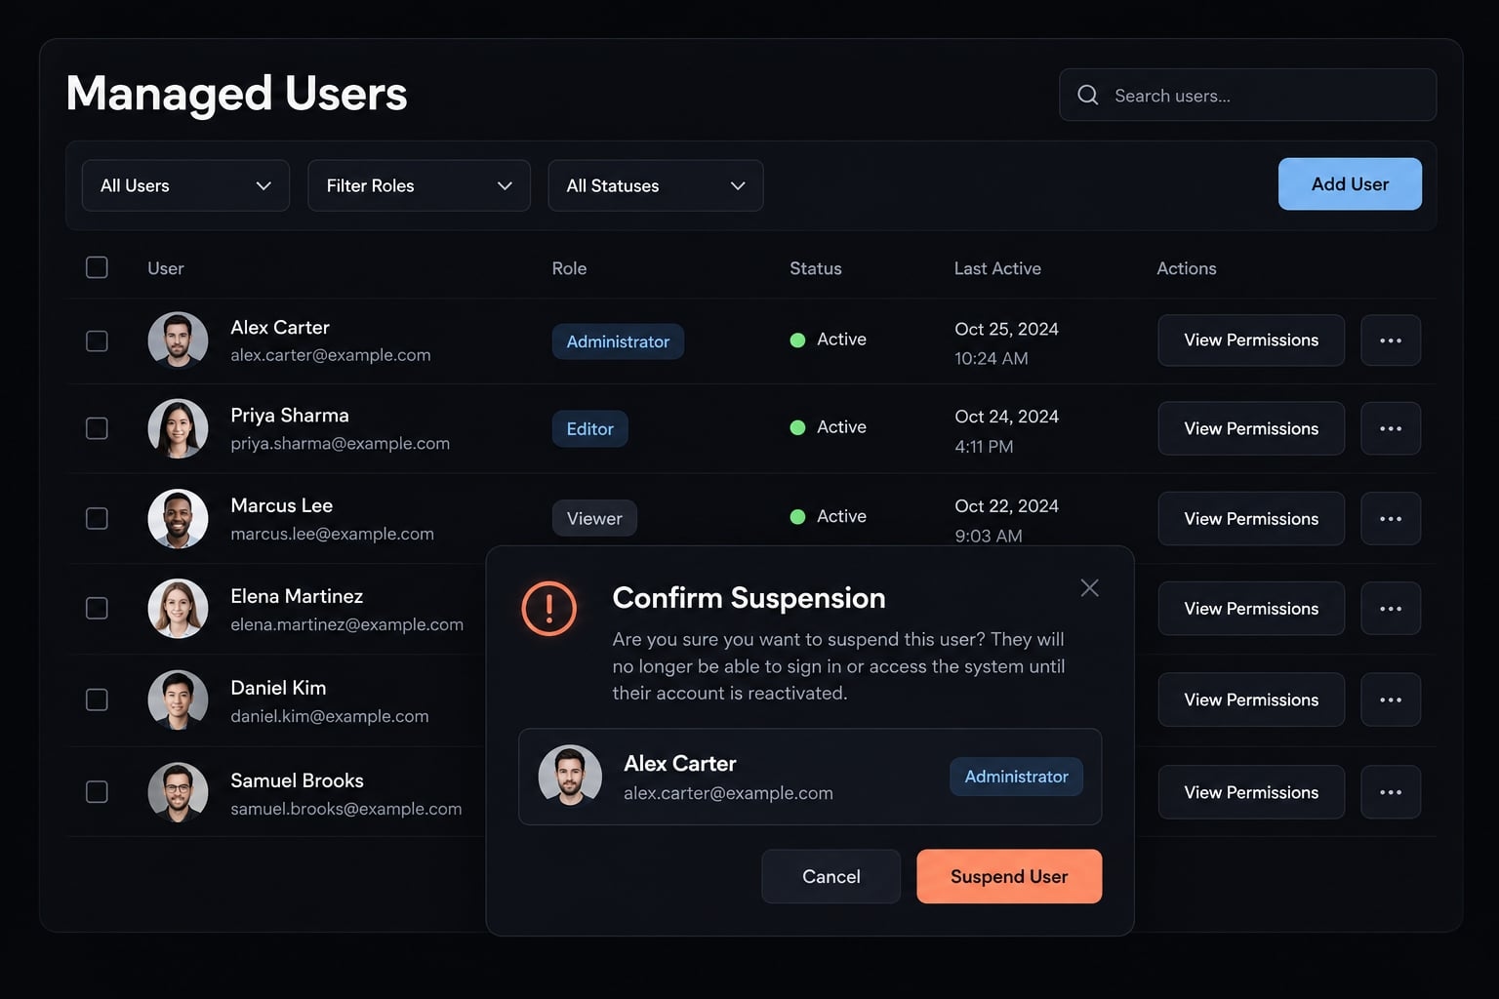This screenshot has width=1499, height=999.
Task: Click Elena Martinez's avatar photo
Action: (x=178, y=608)
